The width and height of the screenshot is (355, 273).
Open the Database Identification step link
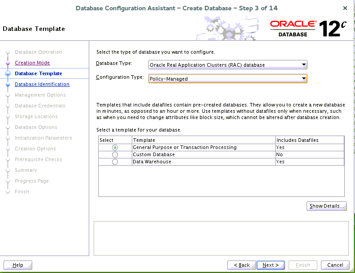click(42, 84)
